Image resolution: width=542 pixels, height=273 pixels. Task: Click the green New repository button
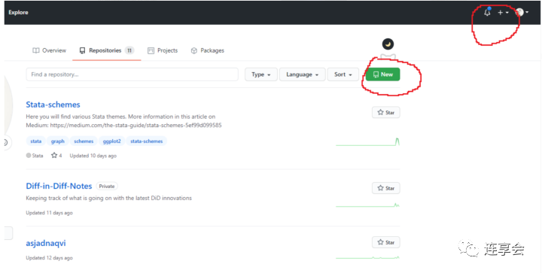coord(383,74)
